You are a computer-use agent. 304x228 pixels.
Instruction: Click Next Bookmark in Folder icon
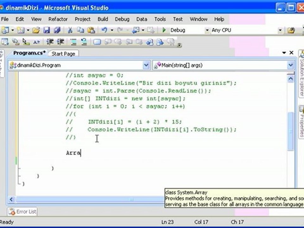139,42
